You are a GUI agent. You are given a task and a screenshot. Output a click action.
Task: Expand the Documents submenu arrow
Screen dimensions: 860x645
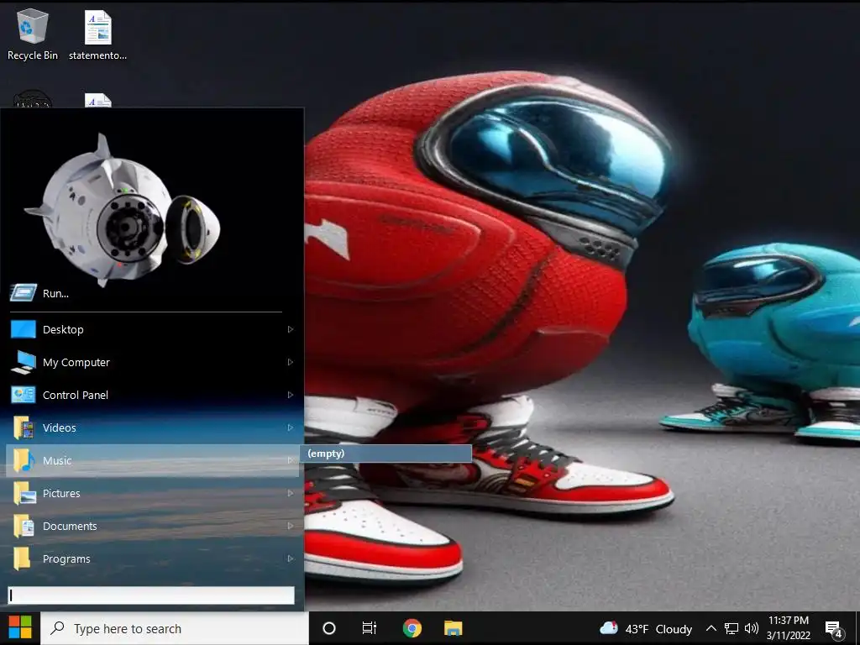tap(290, 526)
